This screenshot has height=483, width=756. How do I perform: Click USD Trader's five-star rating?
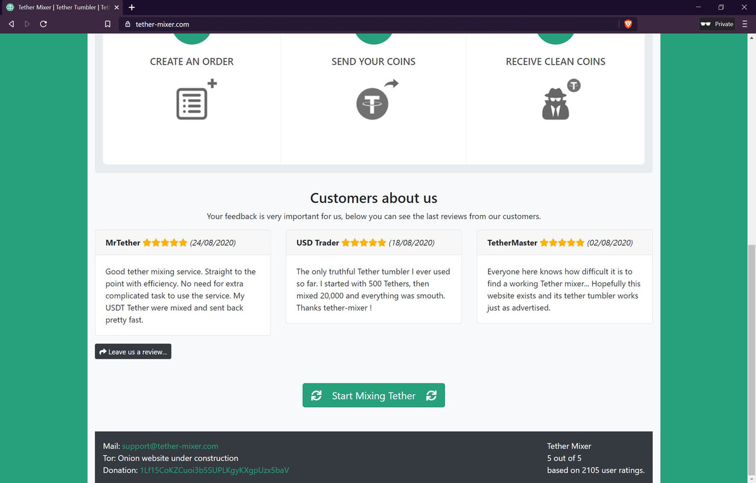tap(364, 243)
